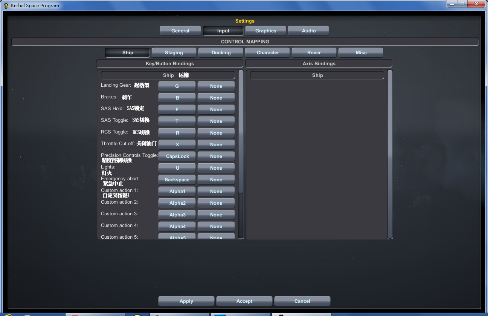Set Landing Gear secondary binding None
Image resolution: width=488 pixels, height=316 pixels.
pos(216,86)
